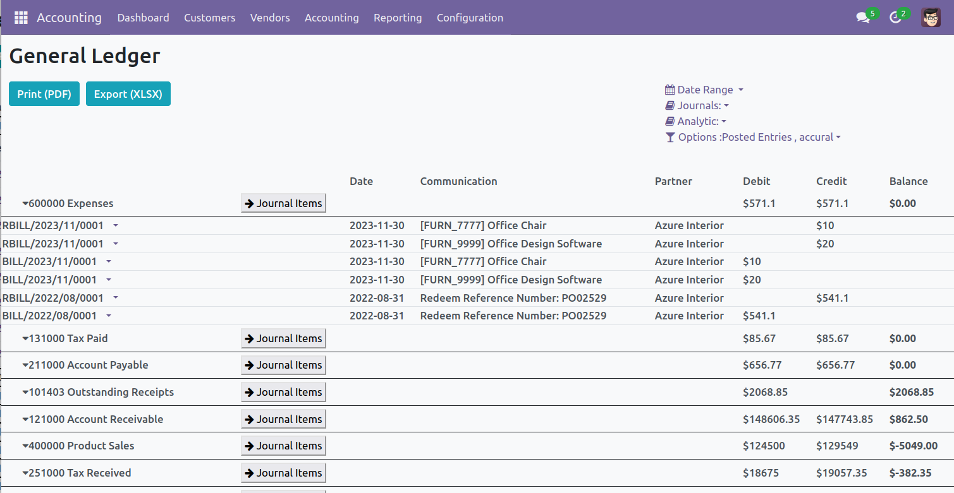The image size is (954, 493).
Task: Open the activities clock icon
Action: click(895, 18)
